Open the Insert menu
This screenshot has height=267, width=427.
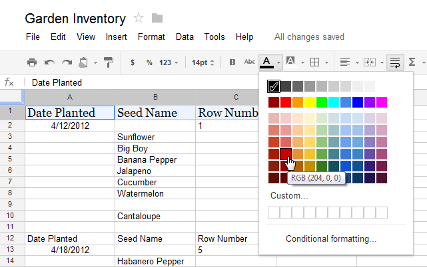tap(117, 37)
